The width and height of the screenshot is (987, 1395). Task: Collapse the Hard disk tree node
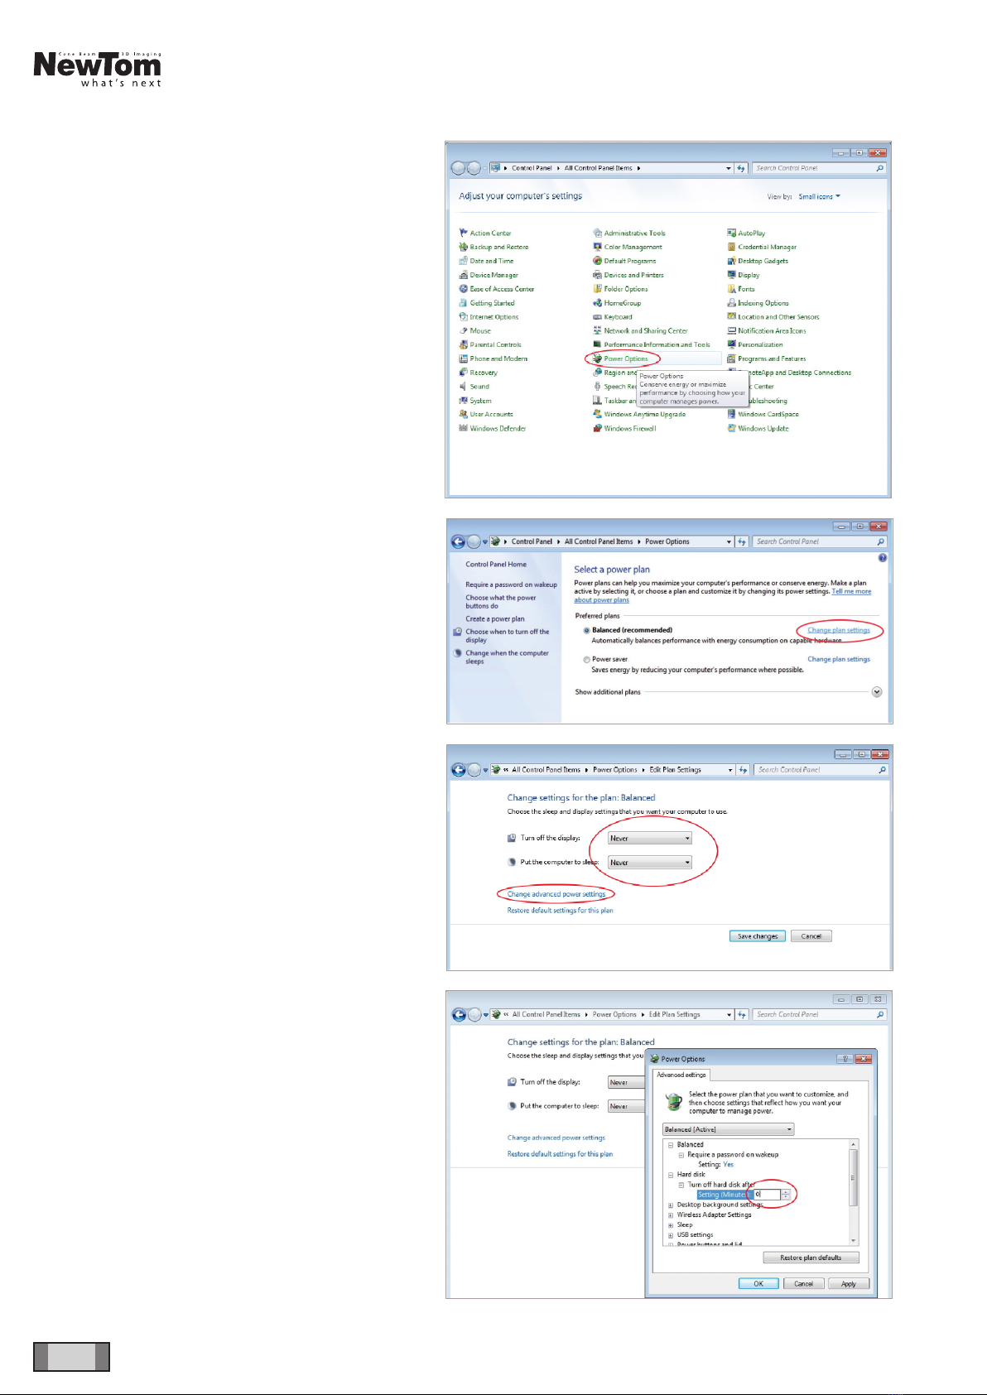pyautogui.click(x=670, y=1175)
